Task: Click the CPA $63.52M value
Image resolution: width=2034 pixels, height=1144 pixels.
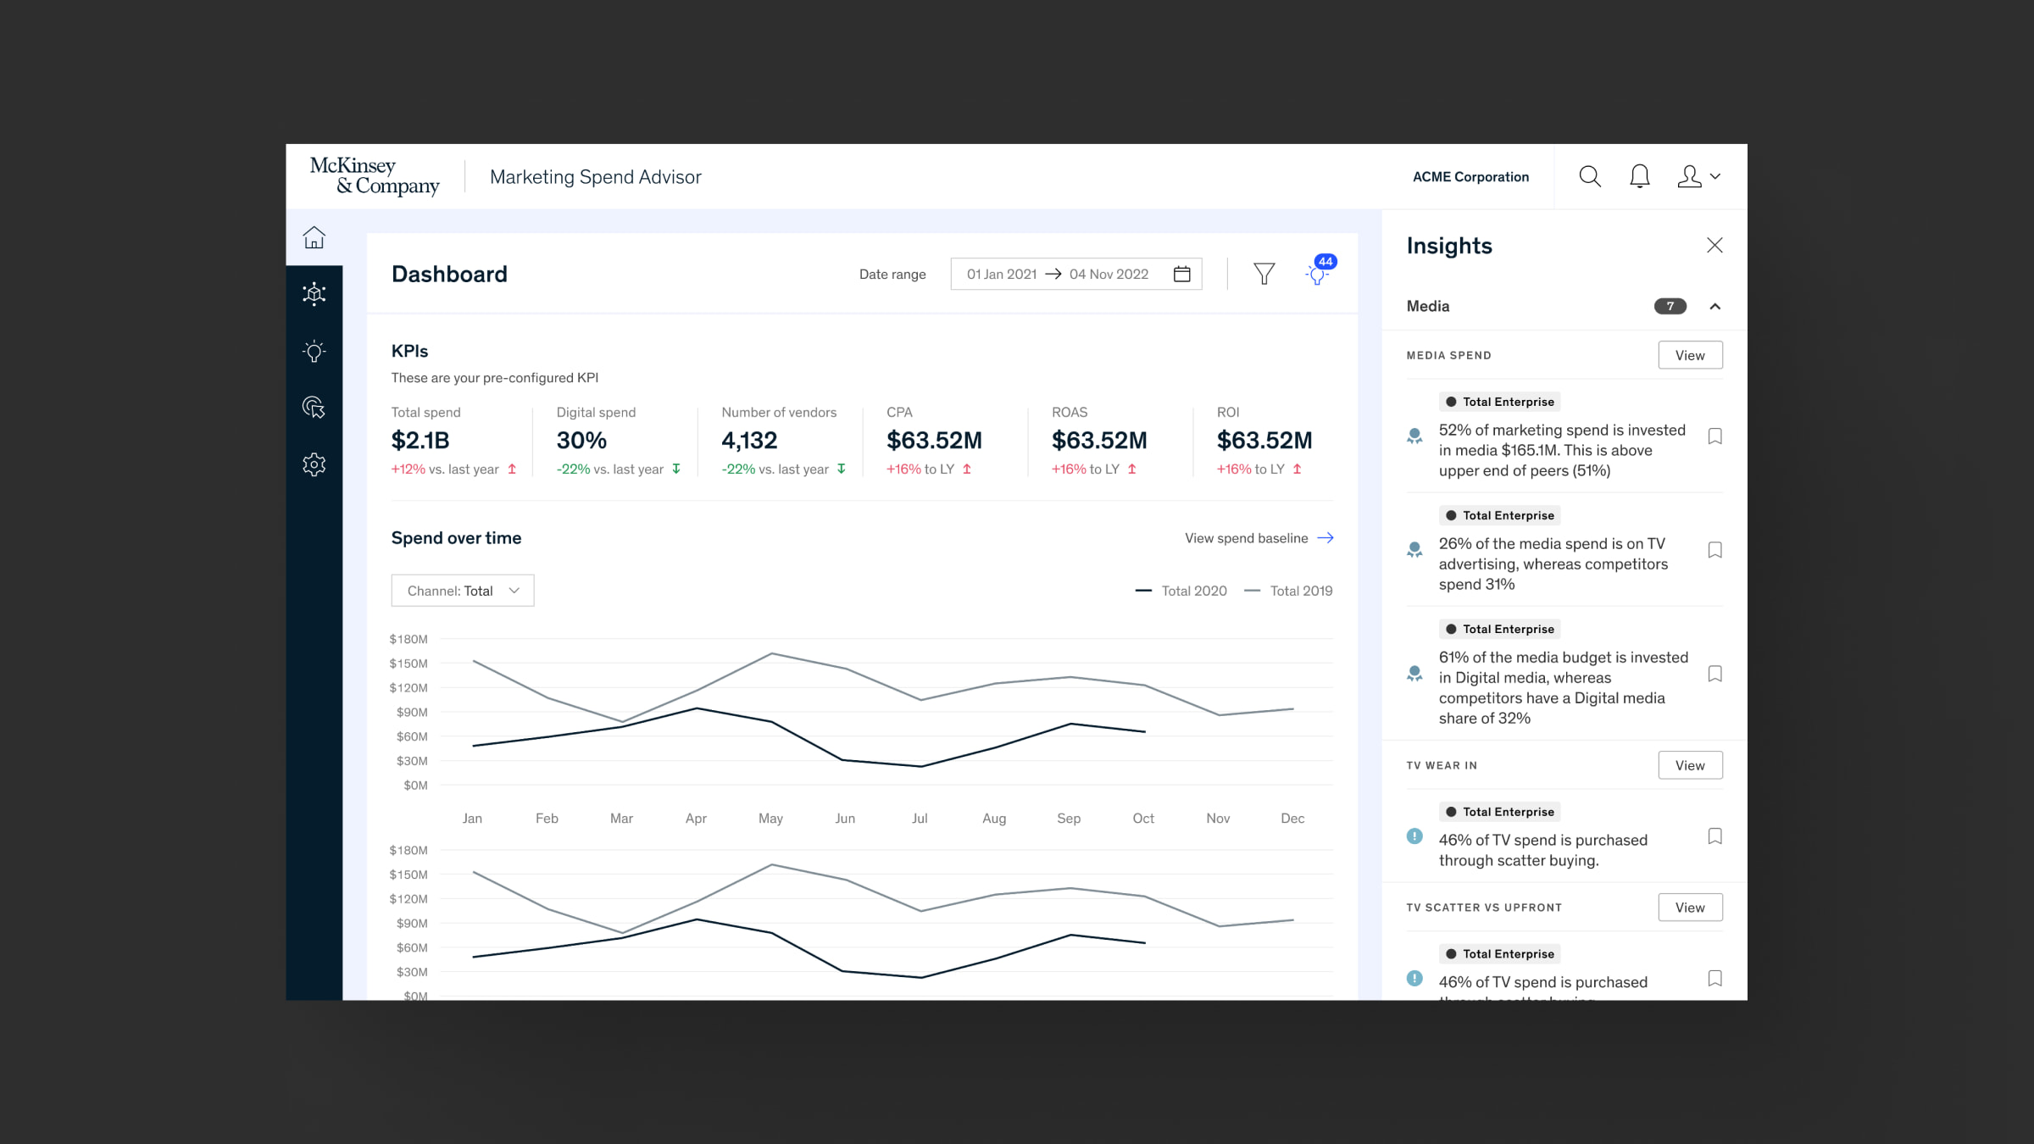Action: [x=934, y=441]
